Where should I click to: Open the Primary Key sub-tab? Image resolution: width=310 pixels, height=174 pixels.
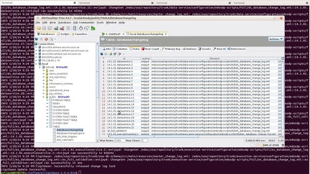coord(171,49)
